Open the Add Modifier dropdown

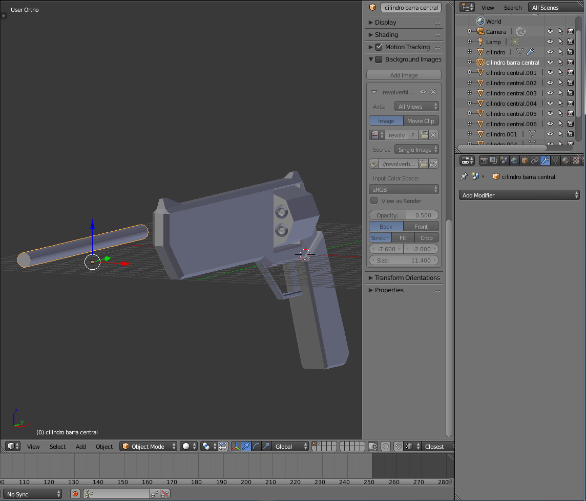click(519, 195)
